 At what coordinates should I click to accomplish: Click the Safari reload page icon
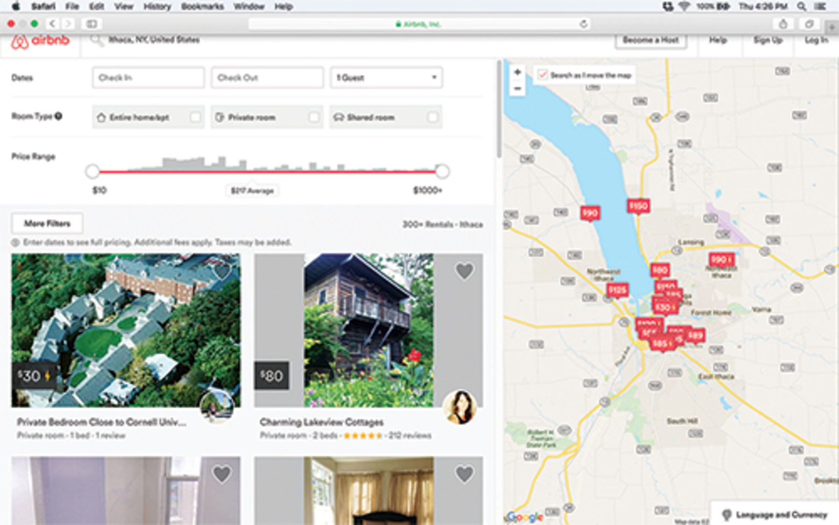coord(584,24)
